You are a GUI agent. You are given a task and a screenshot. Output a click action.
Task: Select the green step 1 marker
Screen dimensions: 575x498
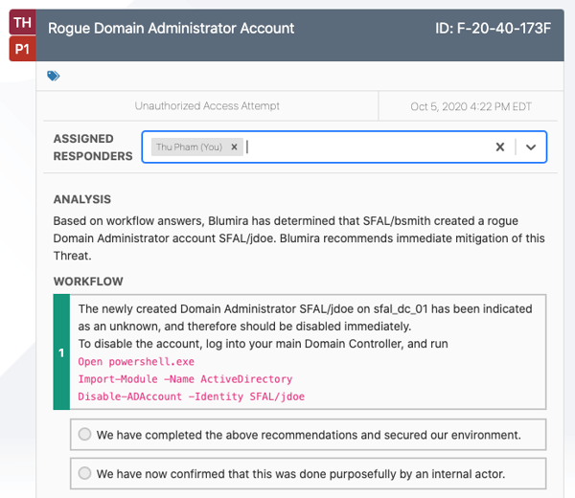[x=61, y=352]
